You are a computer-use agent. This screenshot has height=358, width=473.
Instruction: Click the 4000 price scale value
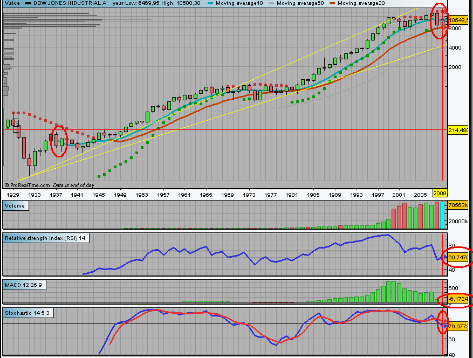tap(455, 47)
